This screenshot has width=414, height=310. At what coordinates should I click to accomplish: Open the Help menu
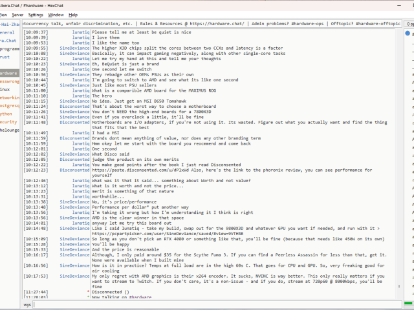tap(73, 14)
